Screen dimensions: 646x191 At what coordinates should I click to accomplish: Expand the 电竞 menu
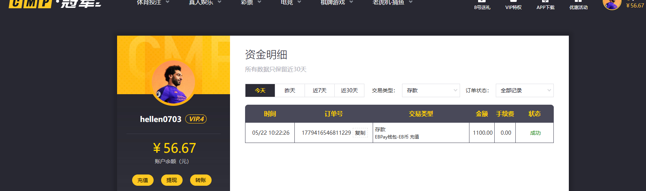pos(291,2)
